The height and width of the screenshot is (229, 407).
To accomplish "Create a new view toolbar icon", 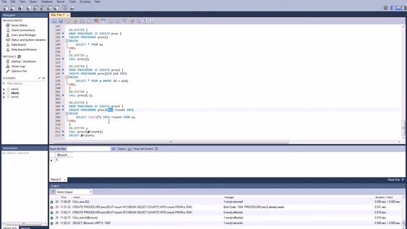I will [43, 8].
